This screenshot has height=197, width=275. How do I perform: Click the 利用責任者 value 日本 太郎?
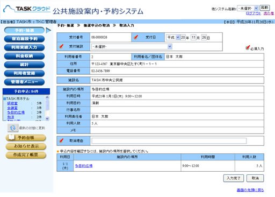(x=100, y=116)
